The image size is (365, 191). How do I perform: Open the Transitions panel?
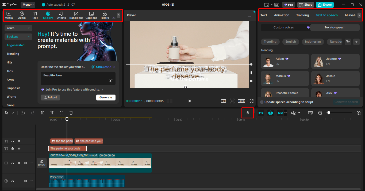click(76, 15)
